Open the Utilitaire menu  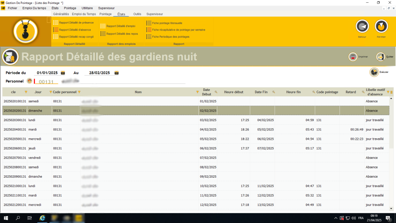coord(87,8)
